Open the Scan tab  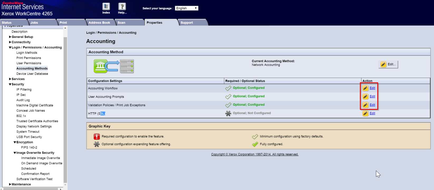(121, 23)
